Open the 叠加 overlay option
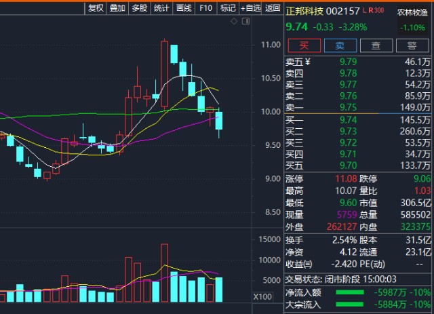The height and width of the screenshot is (314, 434). (117, 8)
